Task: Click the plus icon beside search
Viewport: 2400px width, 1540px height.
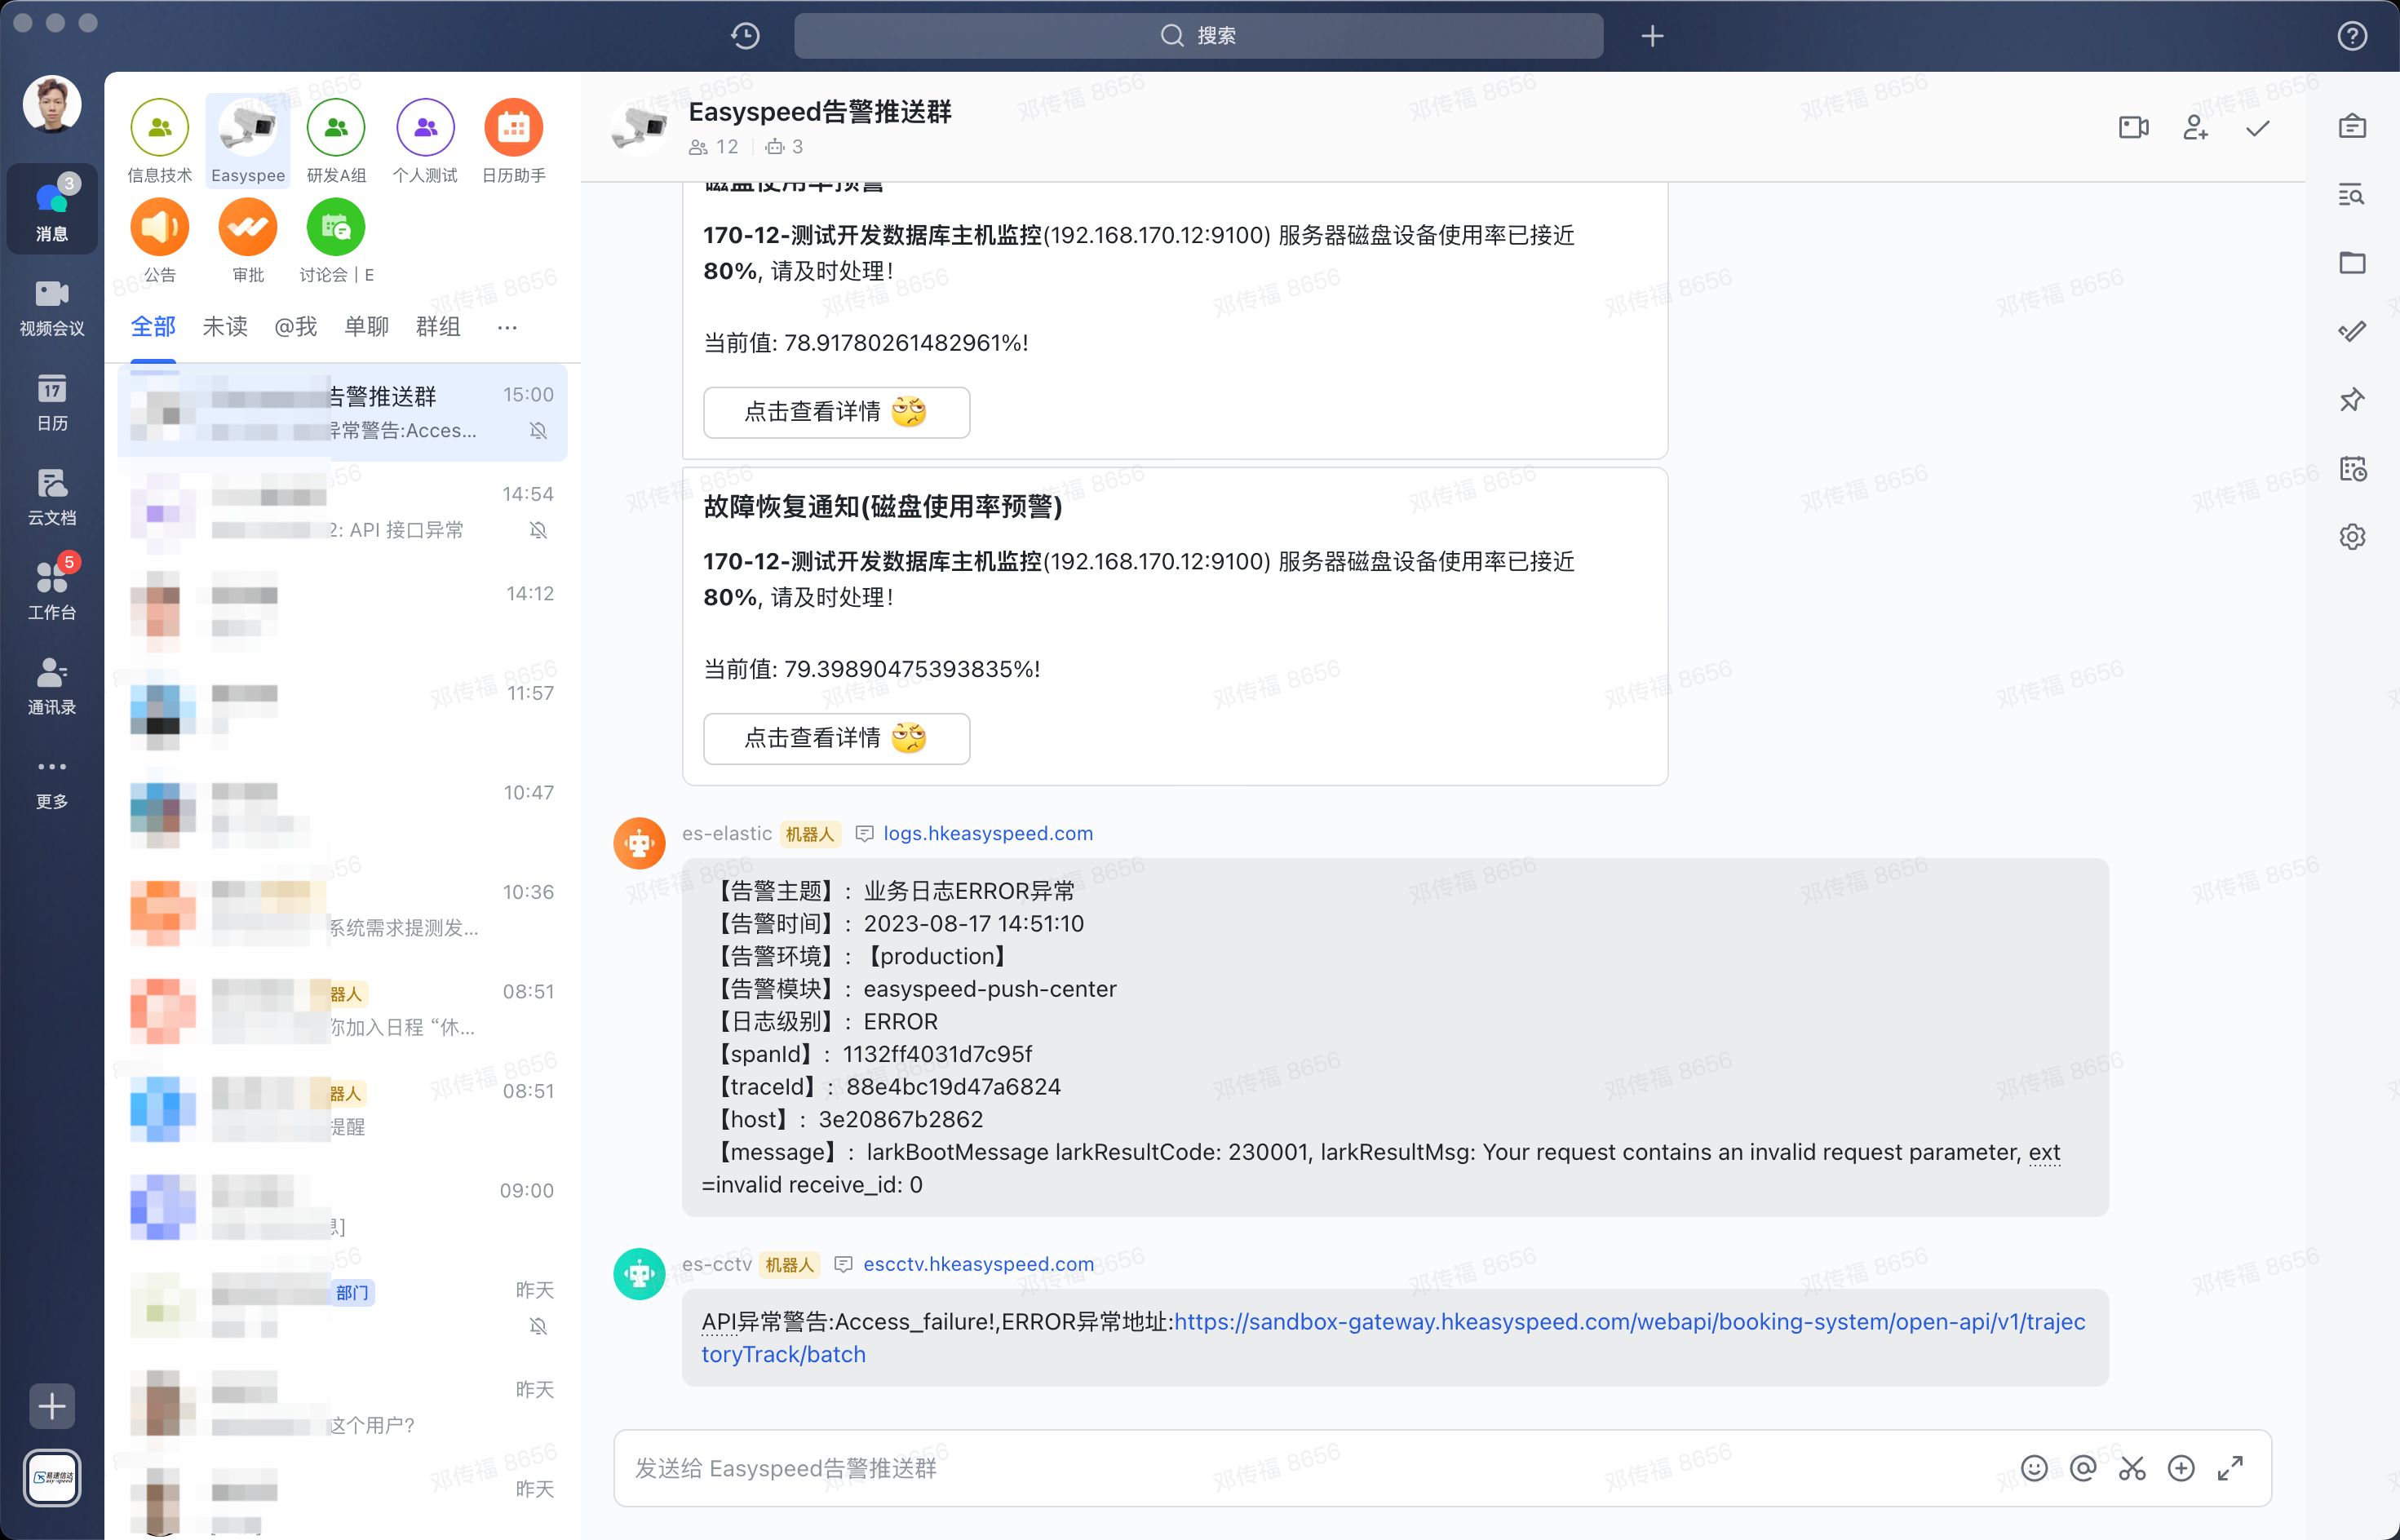Action: (x=1652, y=36)
